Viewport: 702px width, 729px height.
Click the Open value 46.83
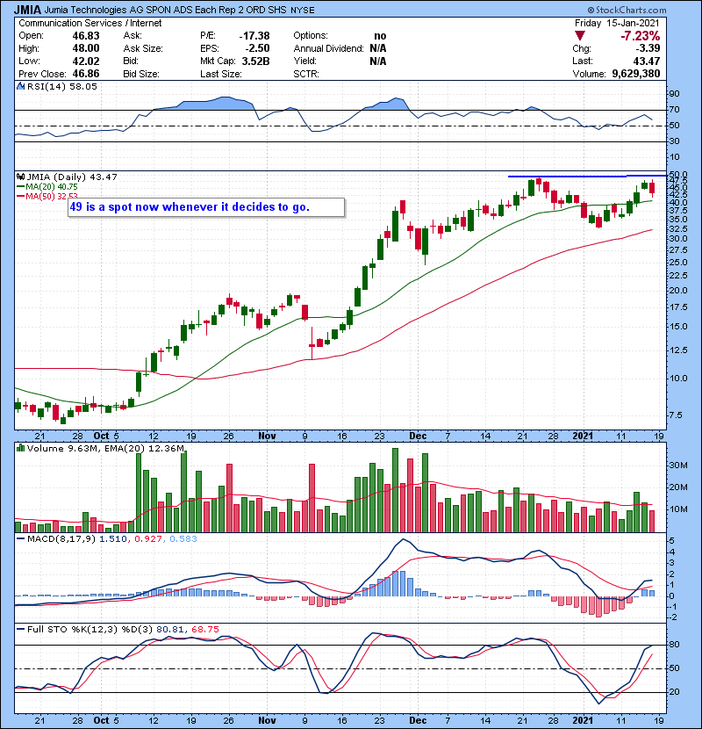86,36
